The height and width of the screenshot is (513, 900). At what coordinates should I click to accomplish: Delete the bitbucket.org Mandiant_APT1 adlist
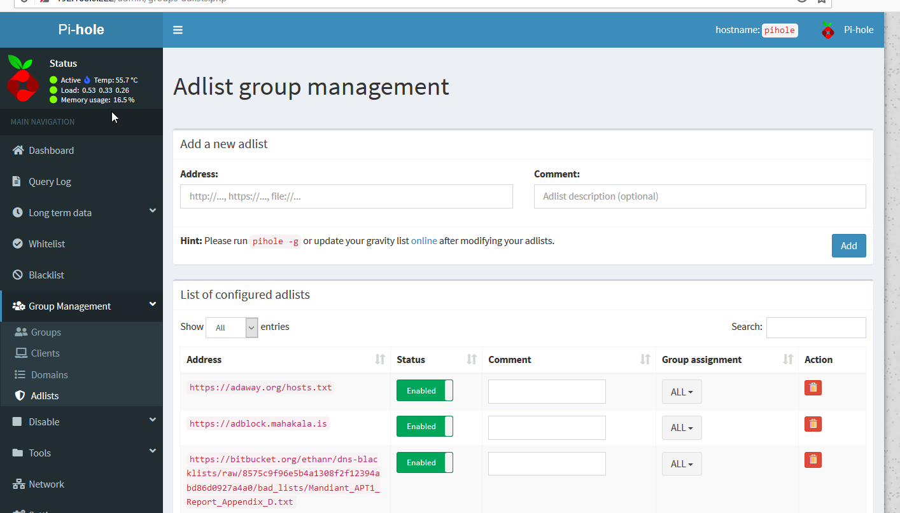813,460
